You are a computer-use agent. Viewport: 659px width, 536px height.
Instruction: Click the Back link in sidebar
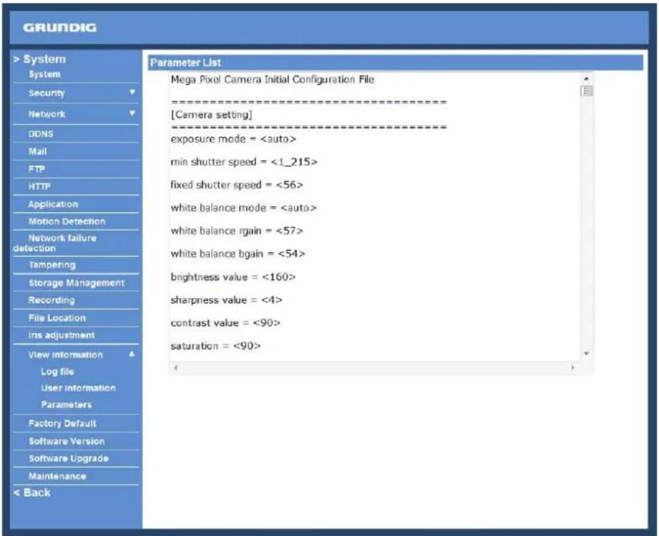[x=32, y=493]
